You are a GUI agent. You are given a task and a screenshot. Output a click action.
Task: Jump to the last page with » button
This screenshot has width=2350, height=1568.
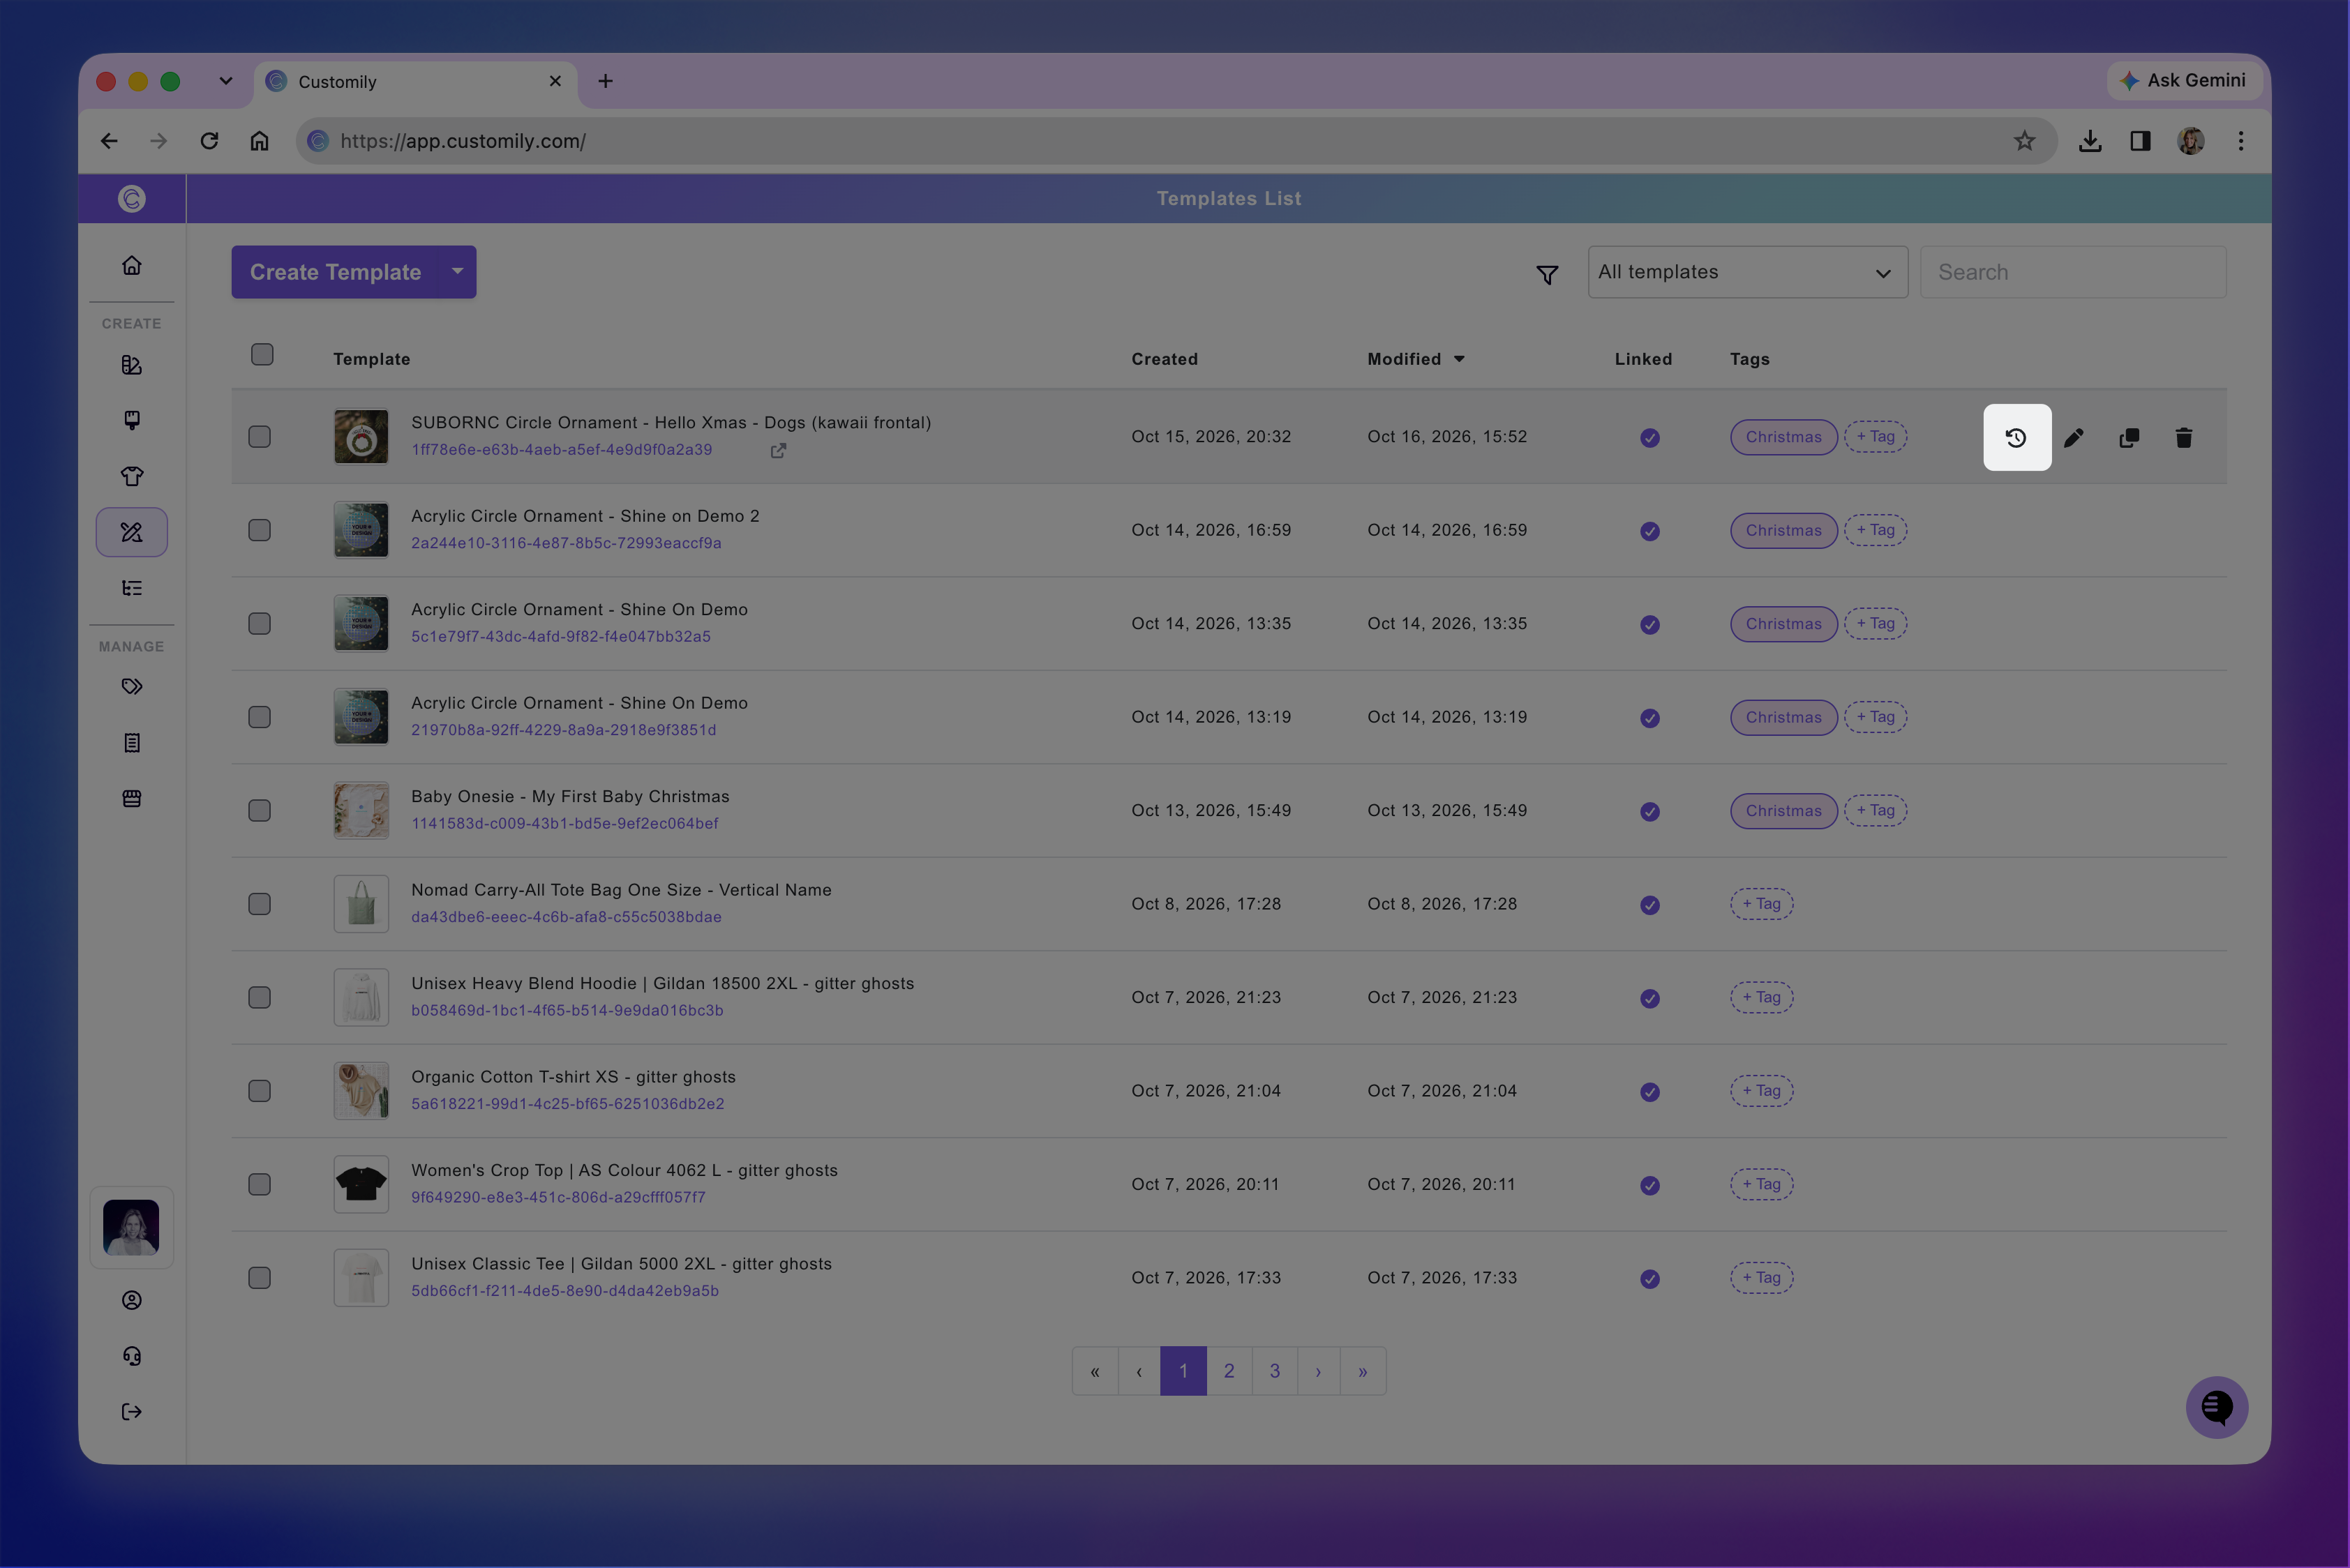click(x=1363, y=1371)
